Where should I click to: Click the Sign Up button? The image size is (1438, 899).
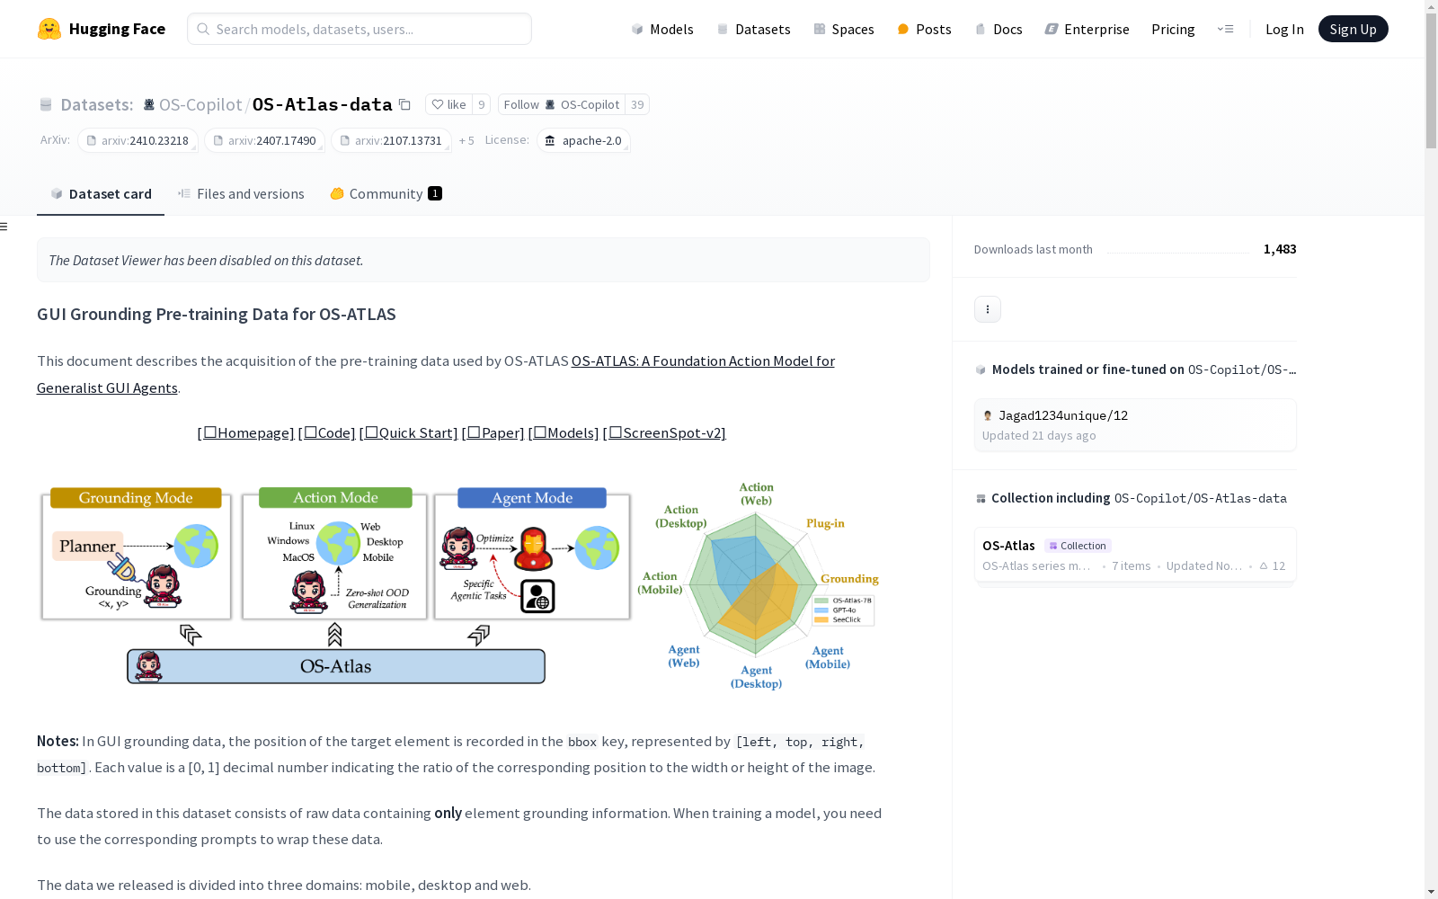point(1353,29)
